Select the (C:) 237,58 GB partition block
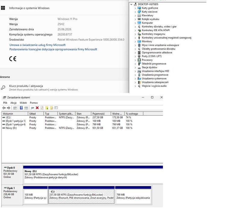The width and height of the screenshot is (225, 211). (81, 196)
